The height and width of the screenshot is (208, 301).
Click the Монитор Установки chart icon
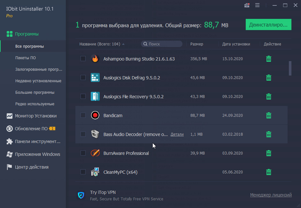9,116
